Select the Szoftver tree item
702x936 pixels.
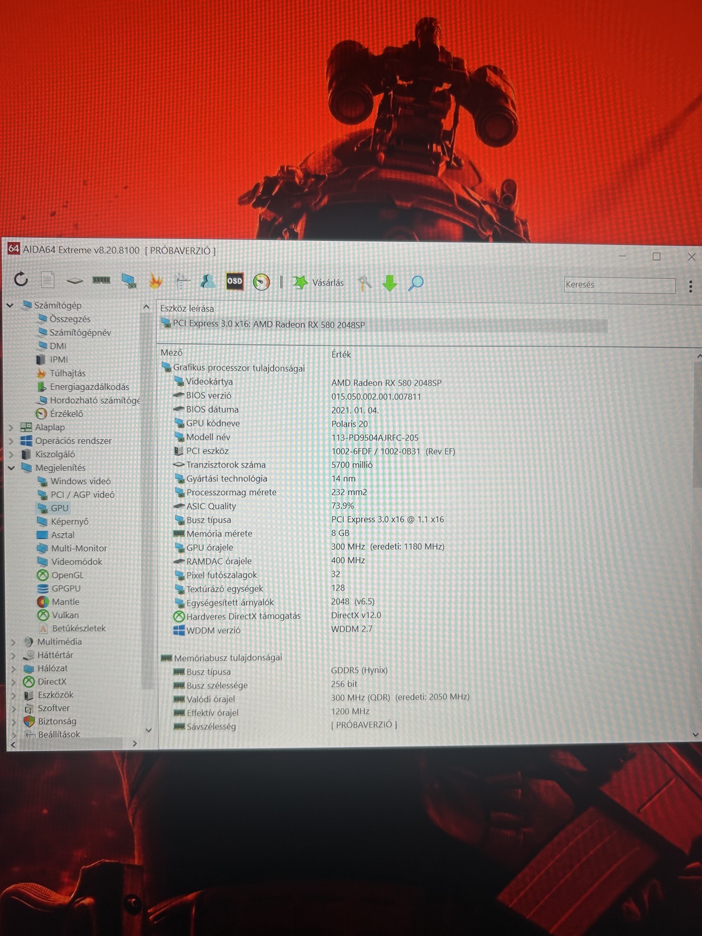(x=54, y=708)
